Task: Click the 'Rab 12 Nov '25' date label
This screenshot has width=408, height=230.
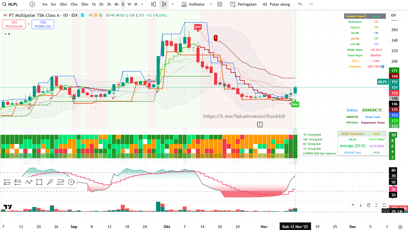Action: 295,227
